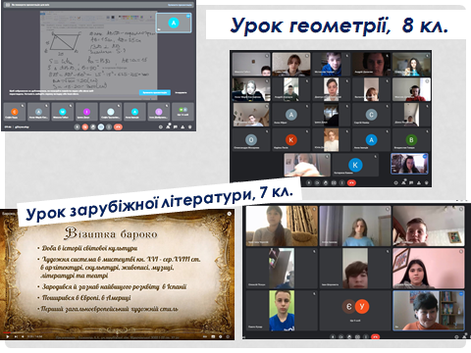The image size is (471, 353).
Task: Leave the geometry lesson call with the red button
Action: (x=351, y=182)
